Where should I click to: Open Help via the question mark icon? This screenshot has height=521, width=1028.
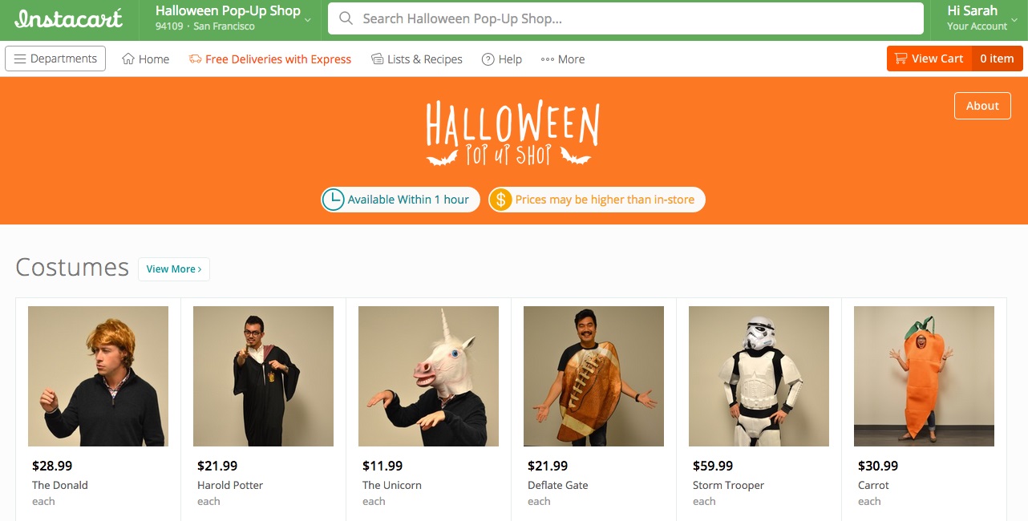(487, 59)
